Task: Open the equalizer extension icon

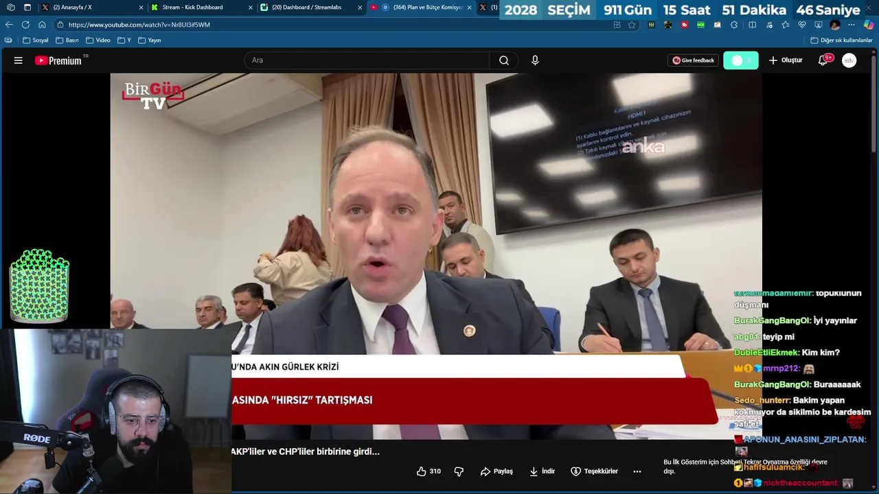Action: pos(651,25)
